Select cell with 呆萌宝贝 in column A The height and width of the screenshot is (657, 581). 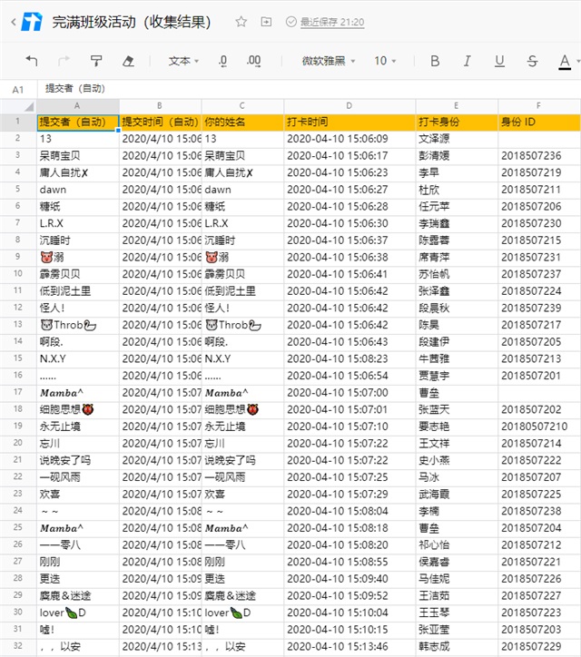pyautogui.click(x=77, y=156)
